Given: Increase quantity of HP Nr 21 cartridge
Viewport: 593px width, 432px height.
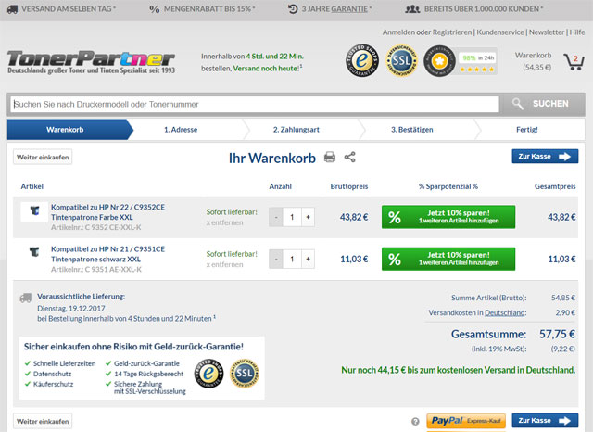Looking at the screenshot, I should (308, 260).
